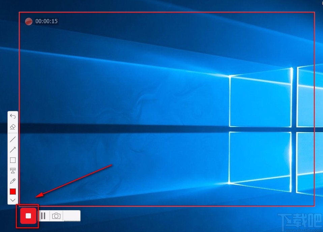Click the red recording indicator dot
This screenshot has width=323, height=232.
[x=29, y=22]
